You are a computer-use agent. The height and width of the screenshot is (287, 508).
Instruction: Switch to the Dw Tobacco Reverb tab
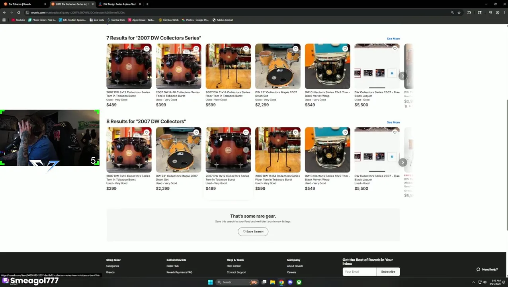tap(24, 4)
